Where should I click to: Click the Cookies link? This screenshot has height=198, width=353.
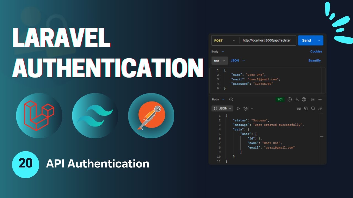click(316, 51)
